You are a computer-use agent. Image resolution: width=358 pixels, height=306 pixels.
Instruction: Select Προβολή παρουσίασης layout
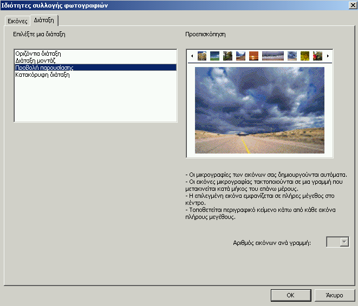[x=95, y=68]
